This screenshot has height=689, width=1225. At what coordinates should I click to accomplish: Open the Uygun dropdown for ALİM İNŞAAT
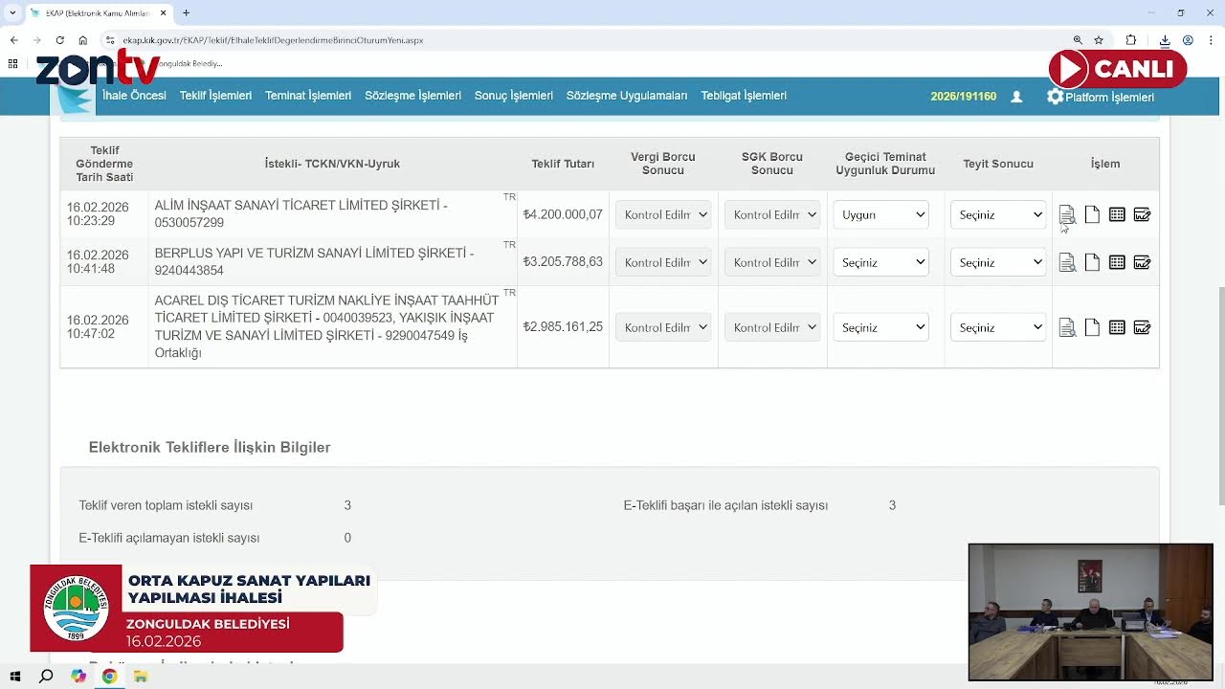pyautogui.click(x=880, y=214)
